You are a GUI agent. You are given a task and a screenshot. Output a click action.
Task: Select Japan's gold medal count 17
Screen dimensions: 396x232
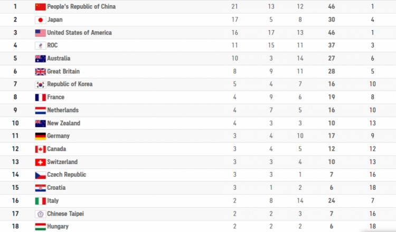[x=235, y=20]
